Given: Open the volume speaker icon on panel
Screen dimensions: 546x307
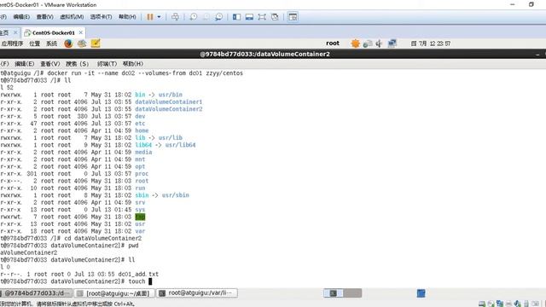Looking at the screenshot, I should [x=379, y=43].
